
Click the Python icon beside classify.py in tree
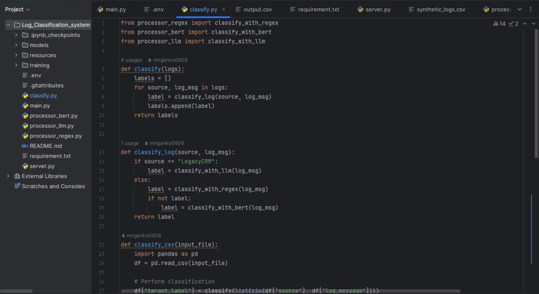pyautogui.click(x=25, y=95)
